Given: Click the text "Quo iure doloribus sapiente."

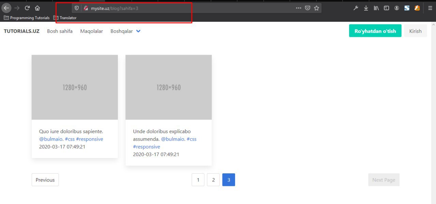Looking at the screenshot, I should click(x=71, y=131).
